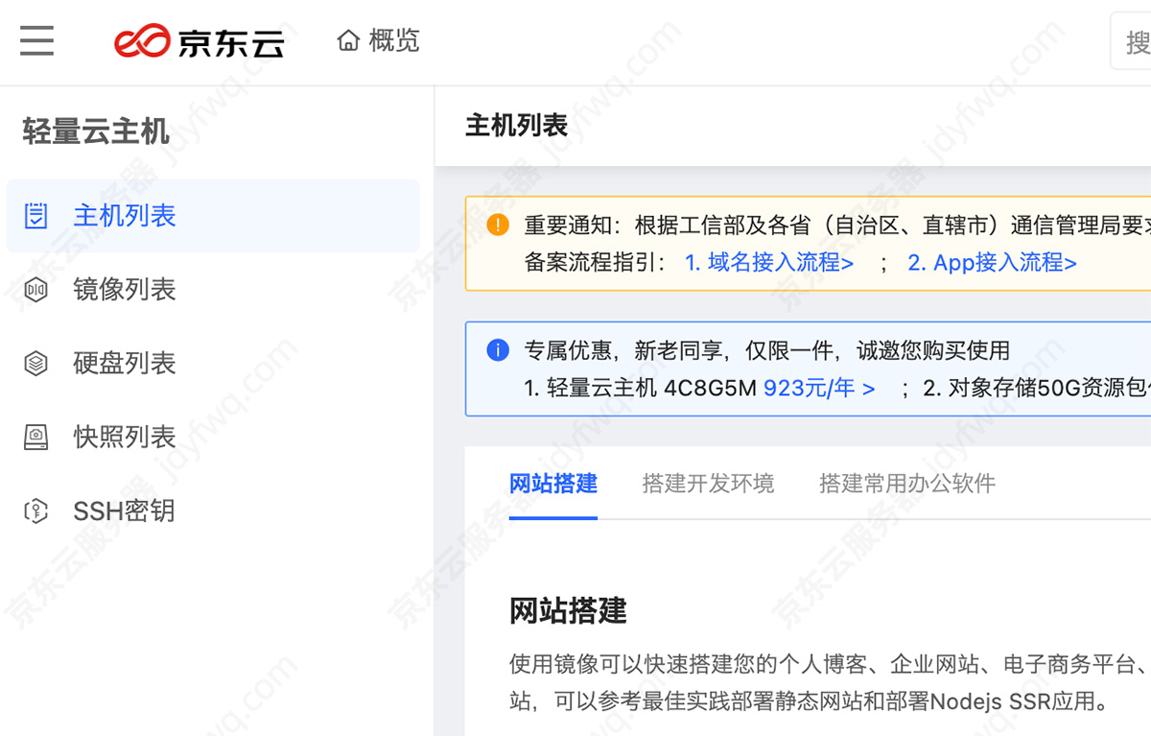Open SSH密钥 in the sidebar
Screen dimensions: 1151x736
[x=213, y=511]
